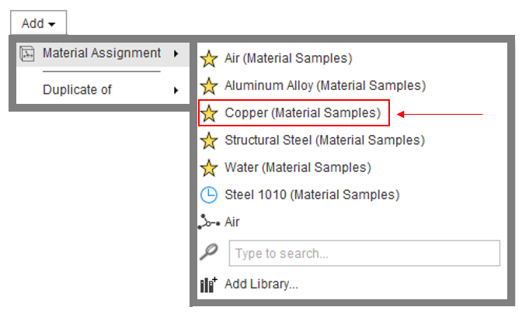This screenshot has height=314, width=529.
Task: Click the molecule icon next to Air
Action: click(x=209, y=222)
